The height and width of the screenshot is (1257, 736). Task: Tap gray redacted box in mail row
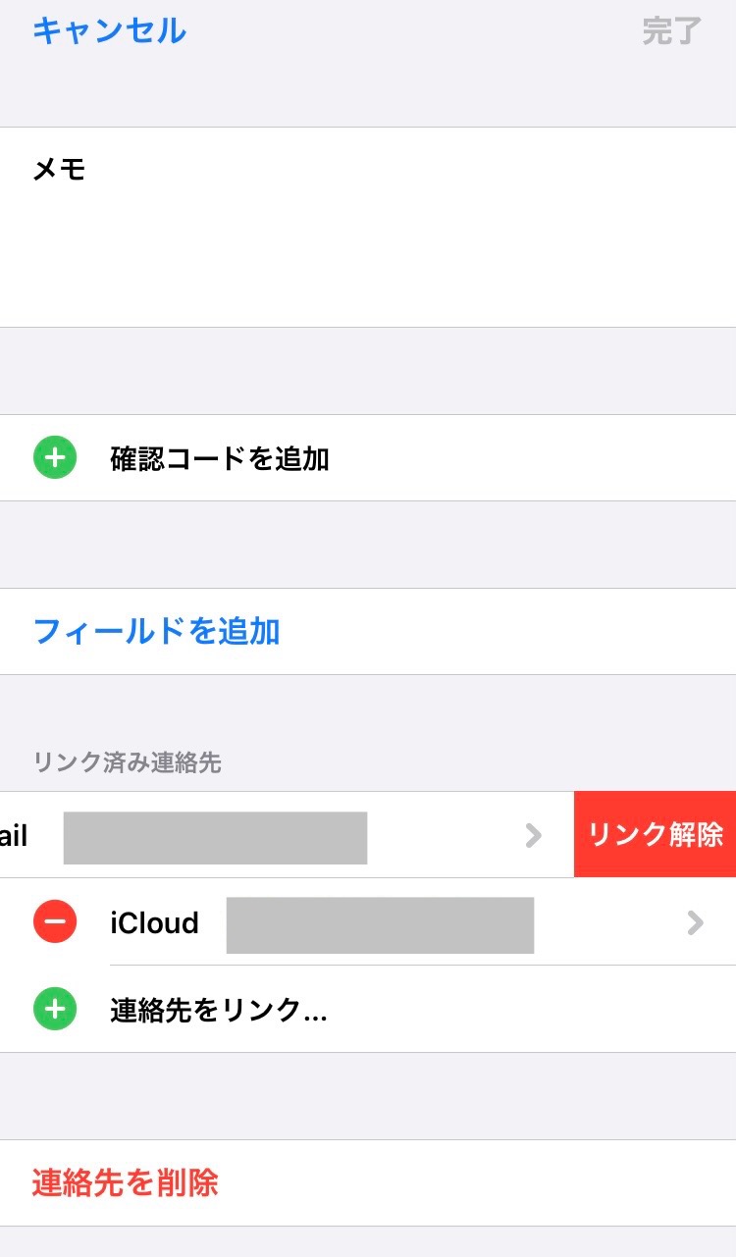[215, 837]
